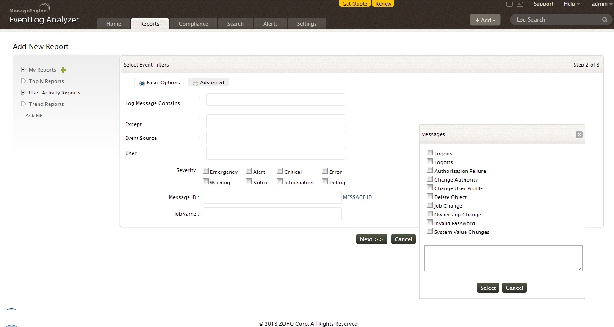The width and height of the screenshot is (614, 327).
Task: Check the Emergency severity checkbox
Action: 206,171
